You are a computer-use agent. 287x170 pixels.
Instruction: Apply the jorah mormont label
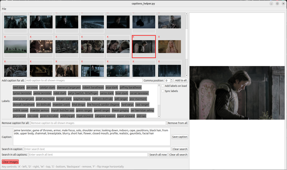coord(45,99)
